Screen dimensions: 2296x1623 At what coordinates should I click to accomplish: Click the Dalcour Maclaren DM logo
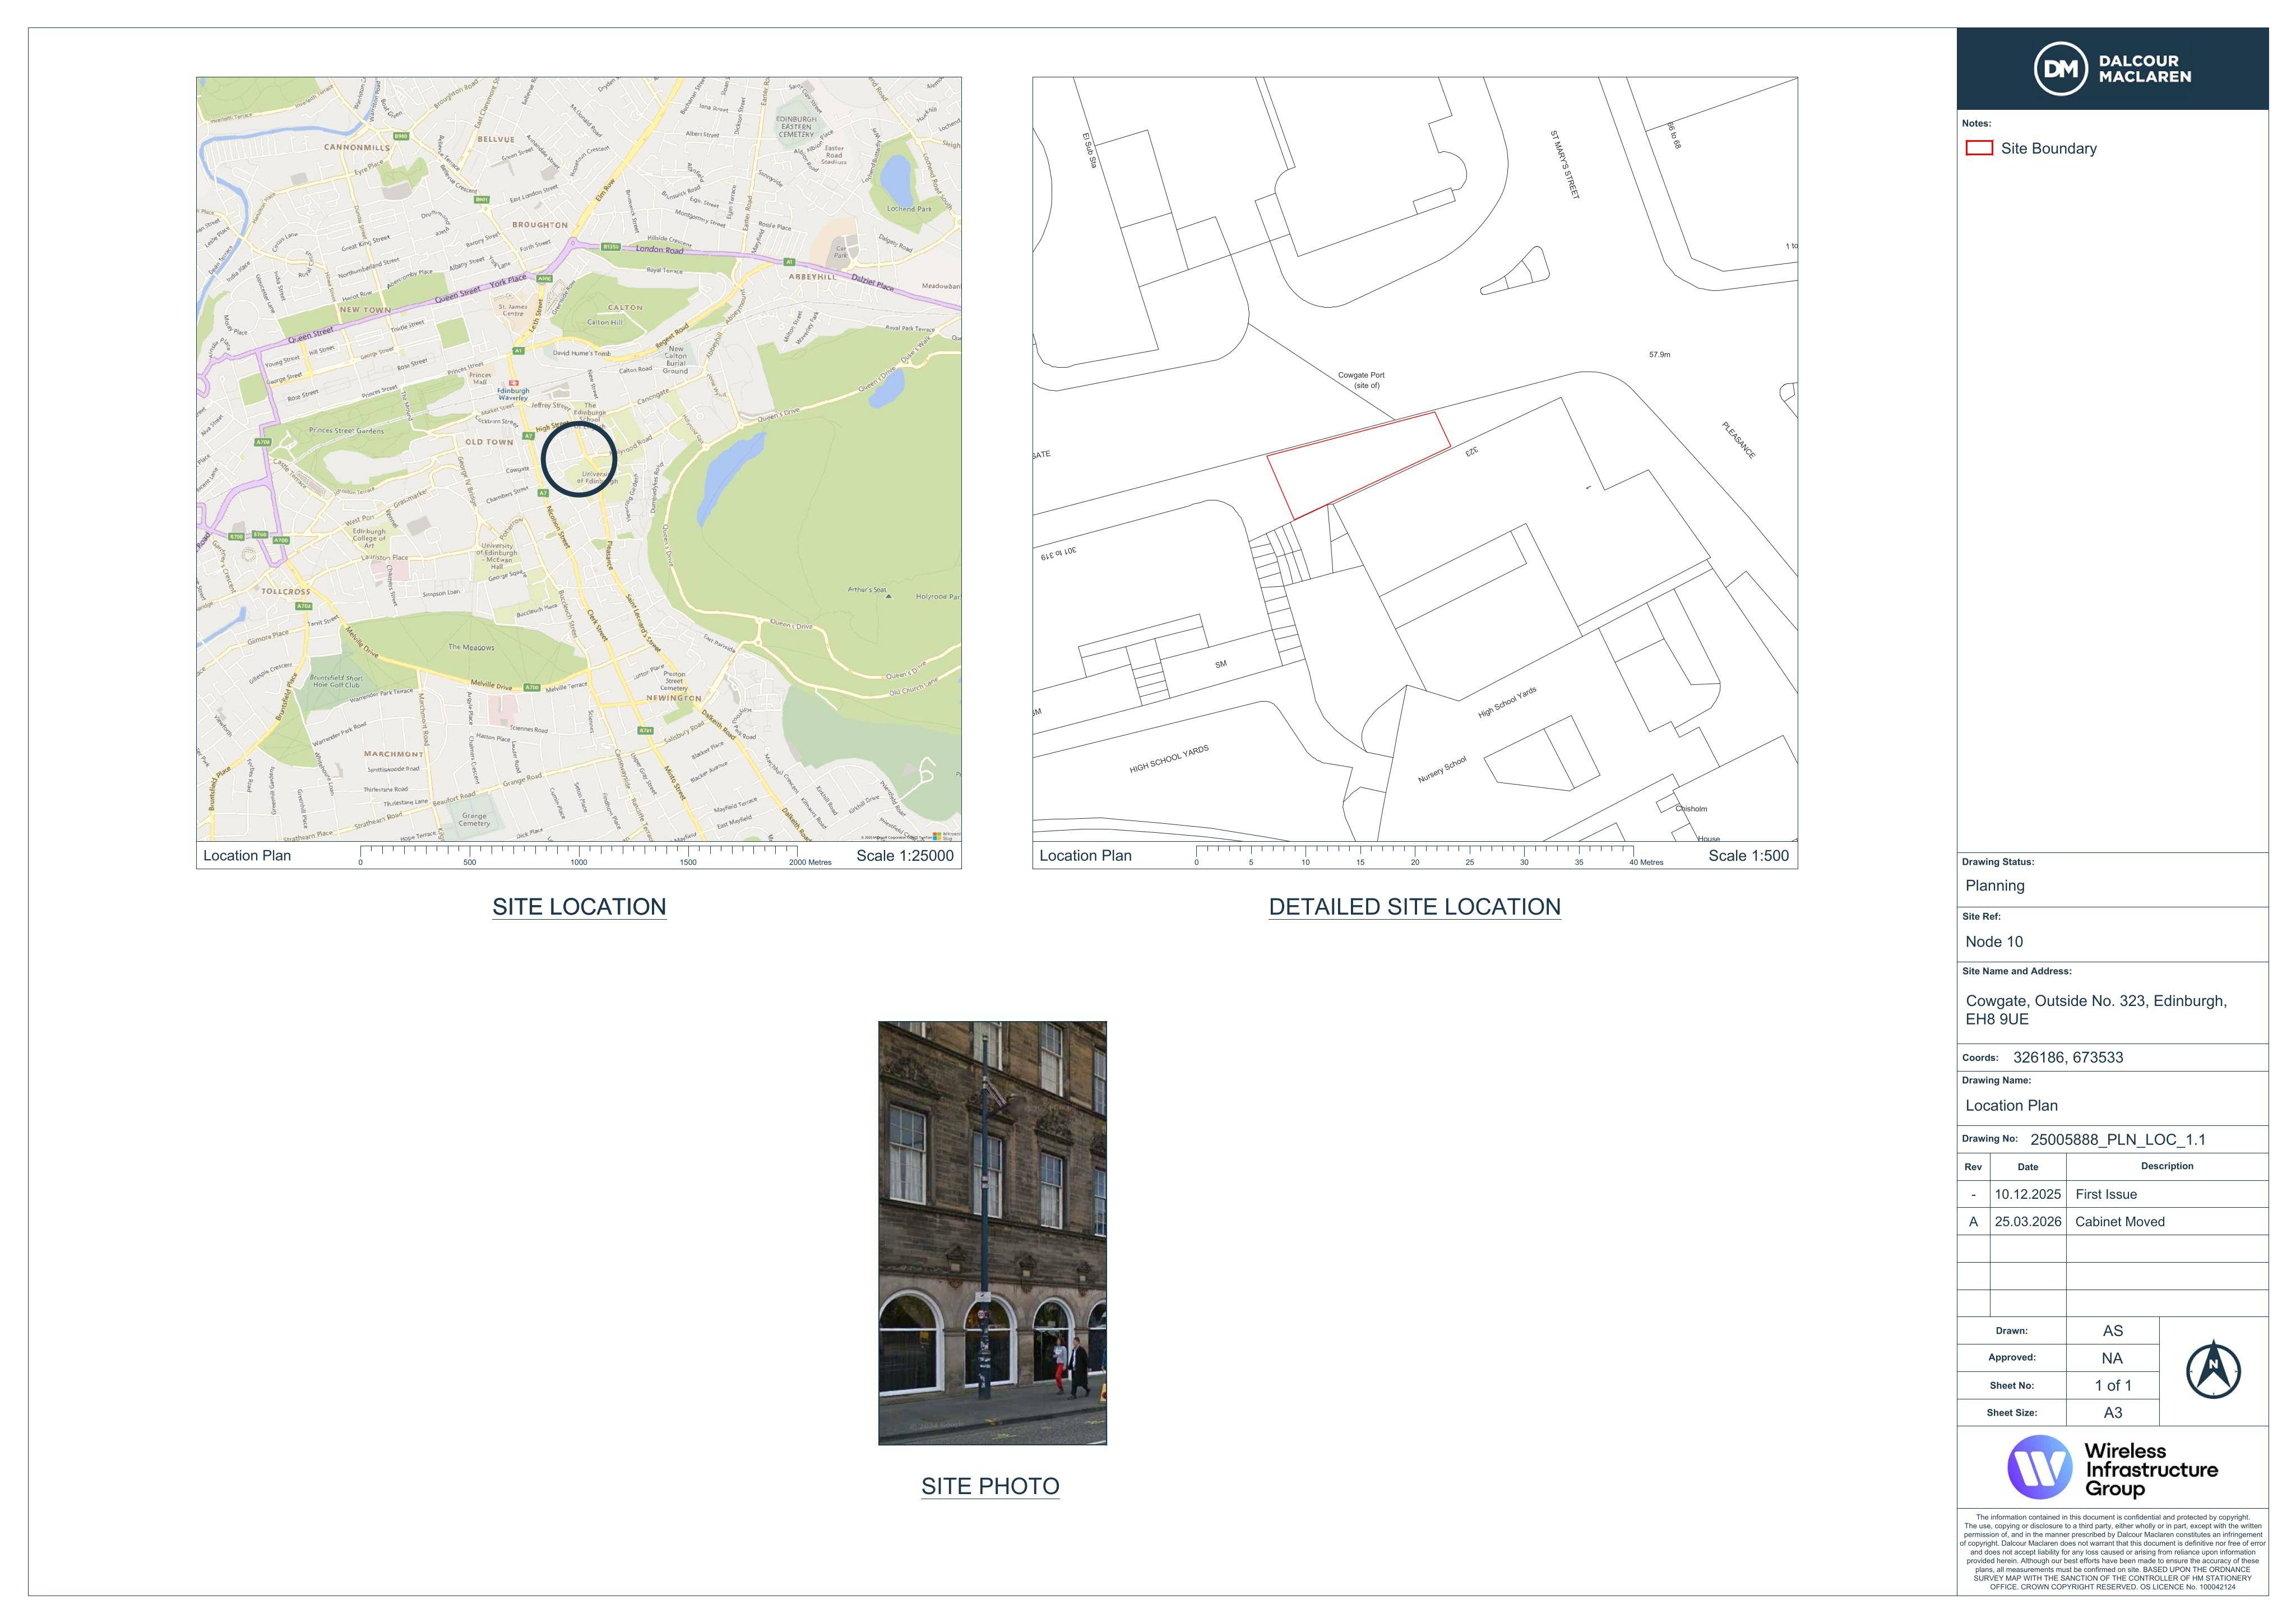pyautogui.click(x=2112, y=69)
